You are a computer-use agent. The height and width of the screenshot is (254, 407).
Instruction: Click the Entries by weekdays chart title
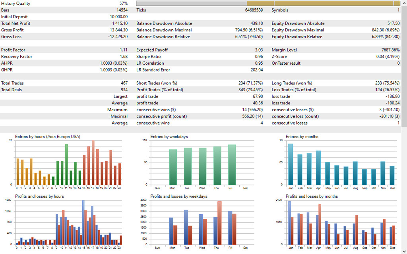click(x=169, y=137)
